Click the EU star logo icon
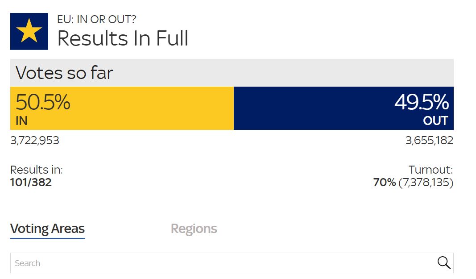This screenshot has width=476, height=279. coord(29,31)
